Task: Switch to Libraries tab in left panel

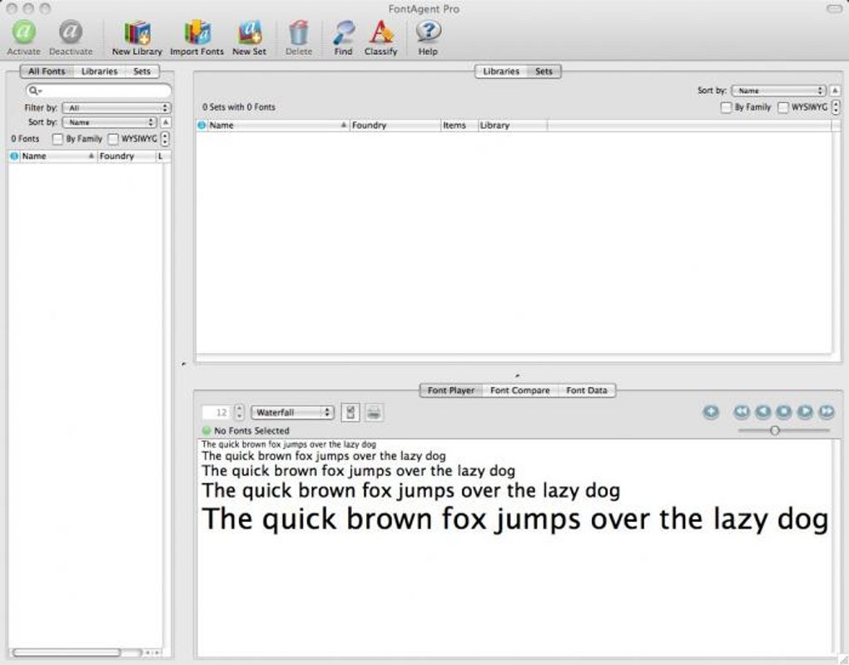Action: (x=99, y=72)
